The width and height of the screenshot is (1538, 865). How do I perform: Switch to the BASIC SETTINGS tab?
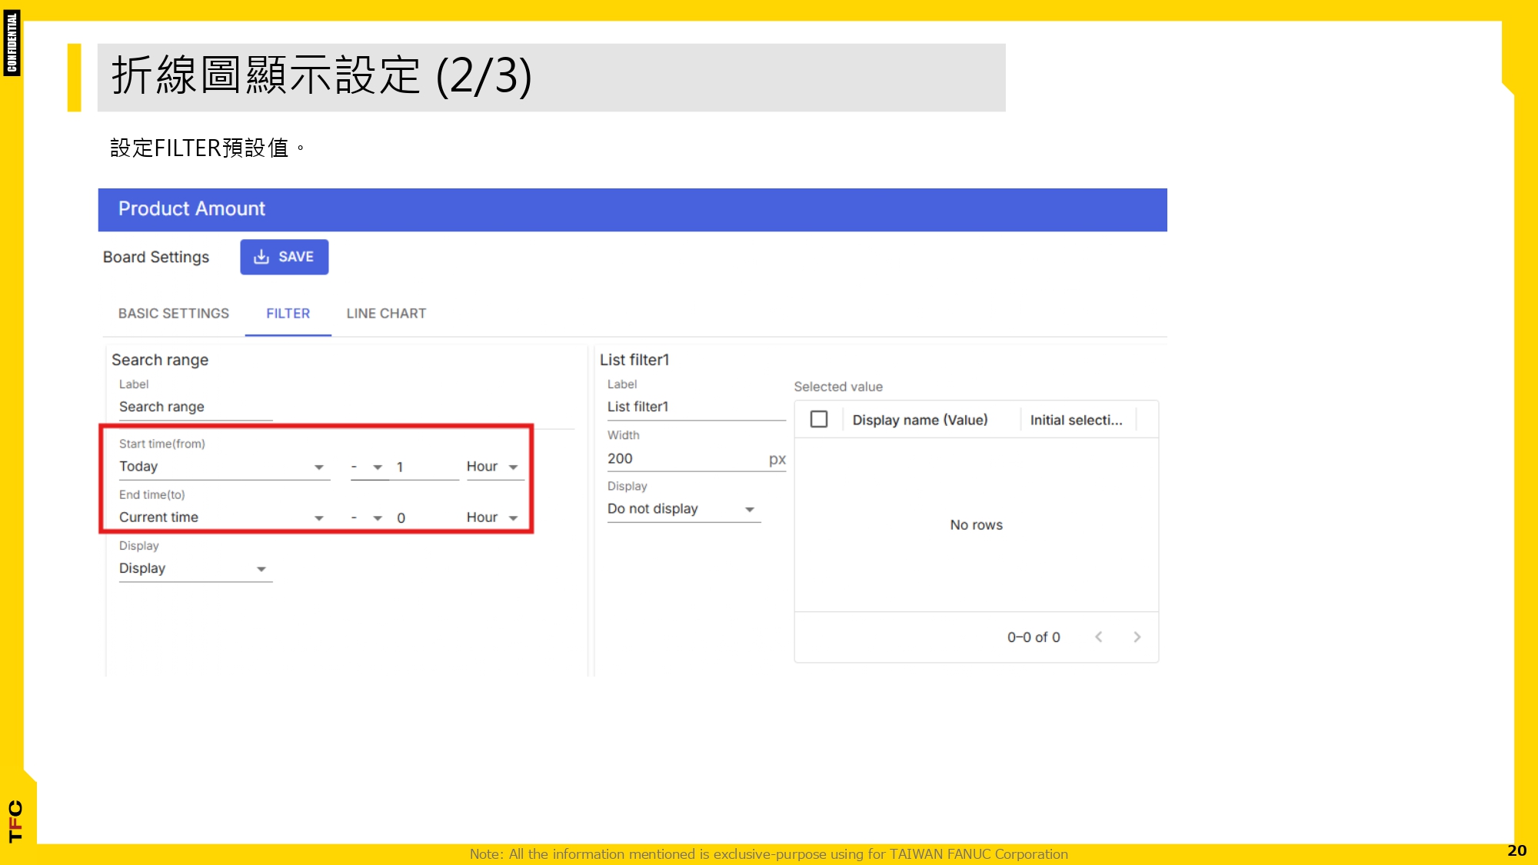pos(173,313)
